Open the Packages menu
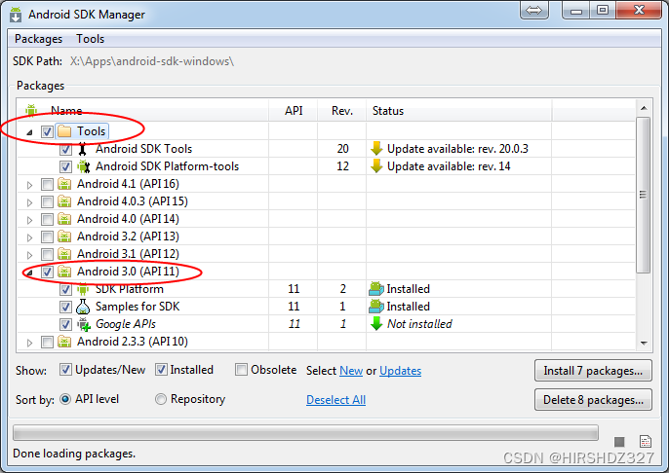The height and width of the screenshot is (473, 669). (x=38, y=39)
